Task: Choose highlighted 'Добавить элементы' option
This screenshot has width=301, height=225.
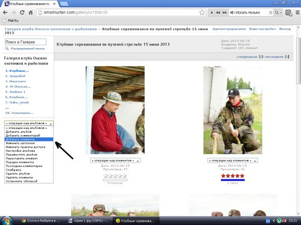Action: [x=29, y=139]
